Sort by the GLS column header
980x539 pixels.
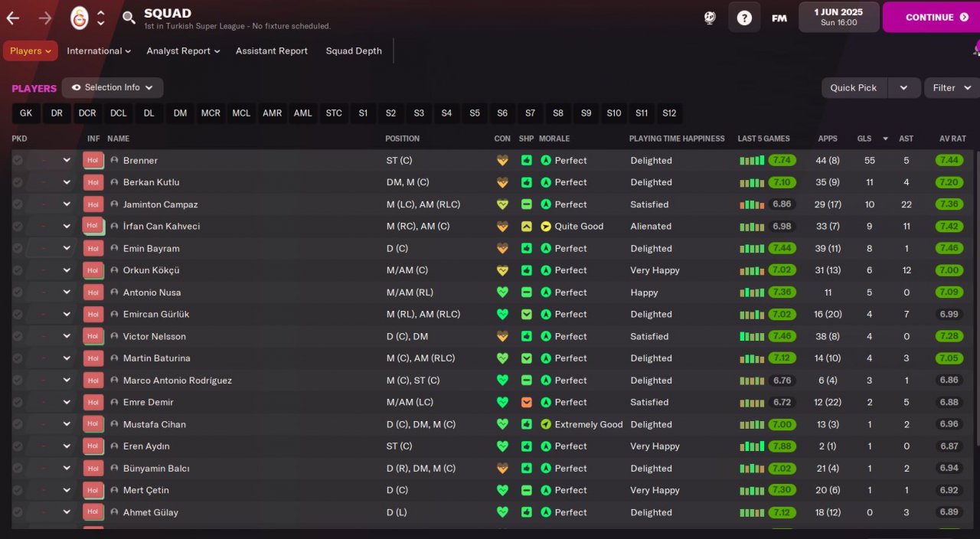[x=864, y=139]
